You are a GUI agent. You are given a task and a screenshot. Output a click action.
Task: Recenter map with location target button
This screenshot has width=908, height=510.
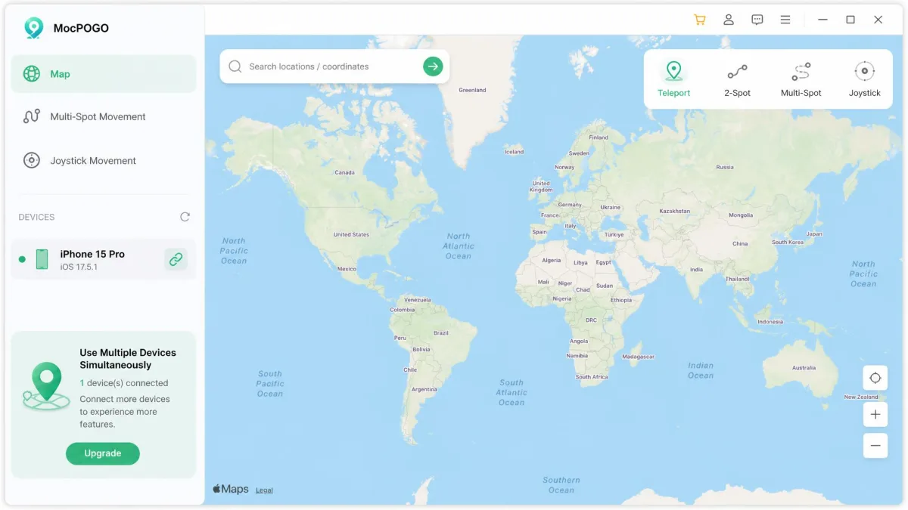point(875,378)
